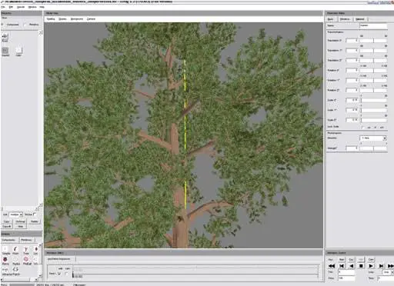Select the PhiBall component icon
The image size is (394, 286).
[x=26, y=261]
